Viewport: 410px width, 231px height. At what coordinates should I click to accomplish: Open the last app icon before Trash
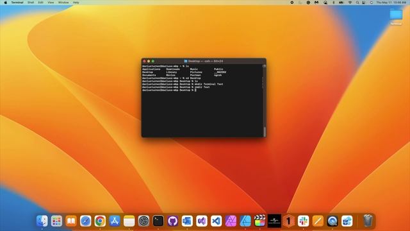click(x=347, y=221)
